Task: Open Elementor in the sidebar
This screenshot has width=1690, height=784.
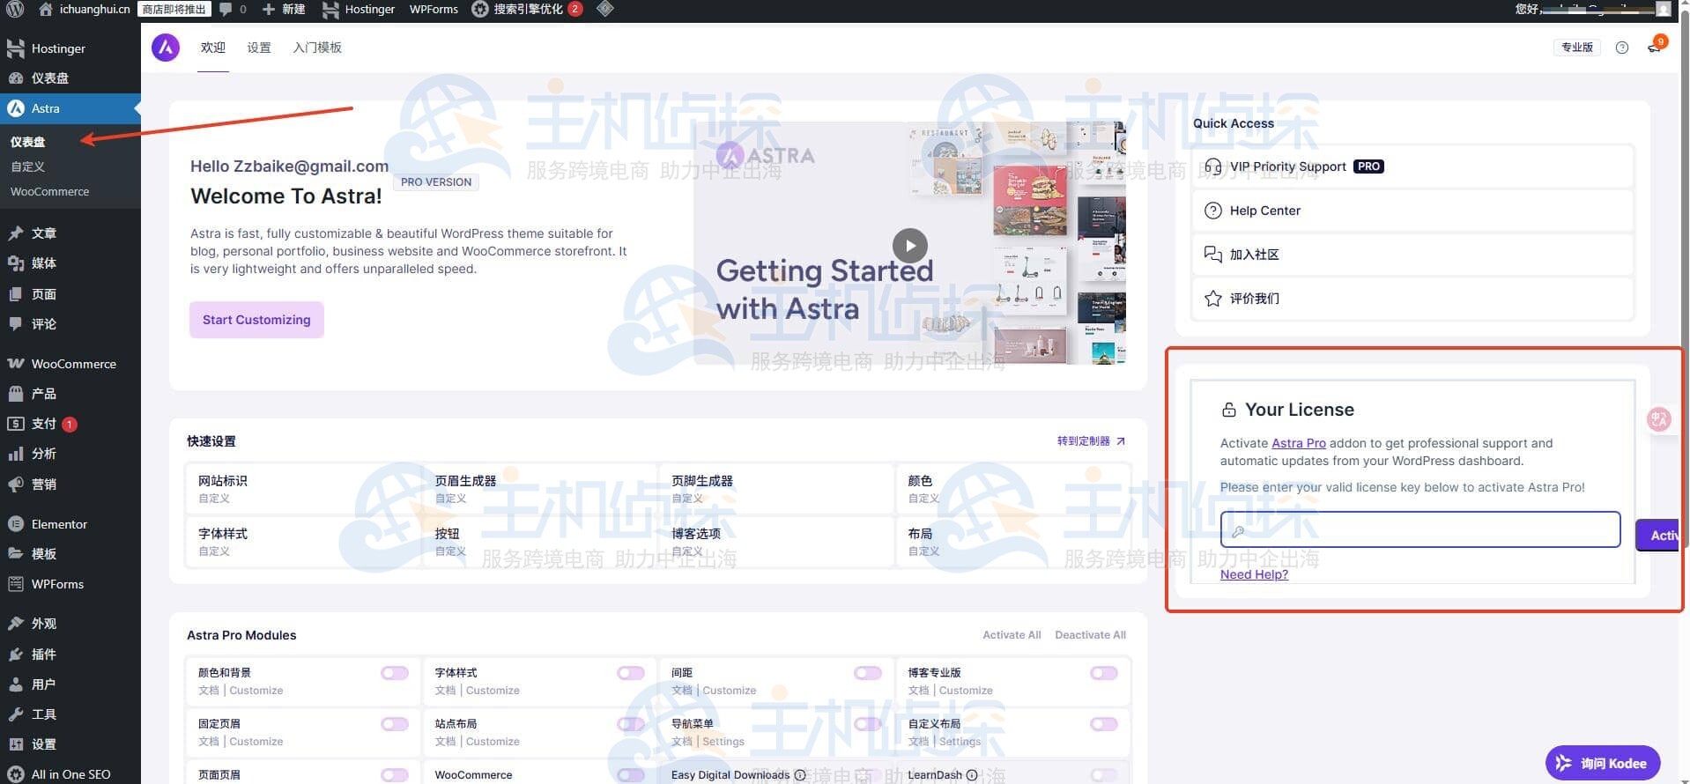Action: point(70,524)
